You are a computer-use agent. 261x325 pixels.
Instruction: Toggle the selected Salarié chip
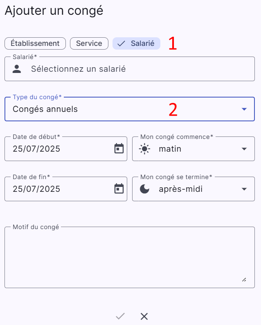click(x=136, y=43)
